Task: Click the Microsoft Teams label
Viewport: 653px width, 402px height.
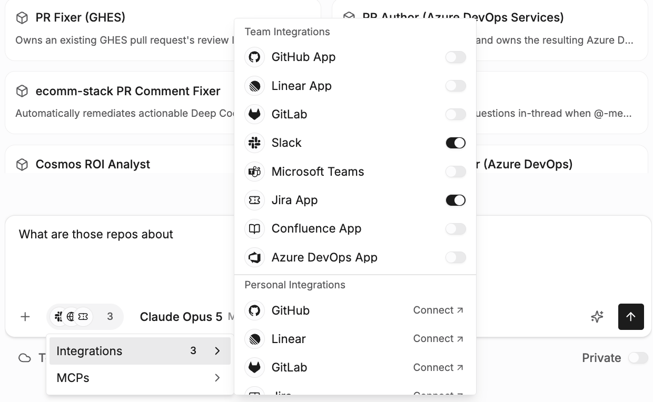Action: coord(318,172)
